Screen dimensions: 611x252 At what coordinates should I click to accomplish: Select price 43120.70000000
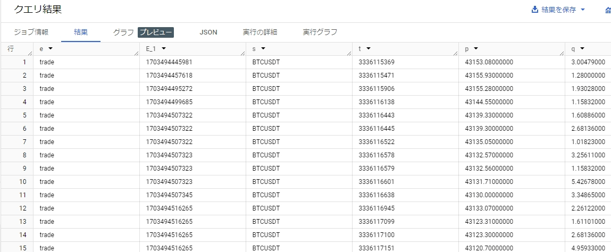point(489,248)
